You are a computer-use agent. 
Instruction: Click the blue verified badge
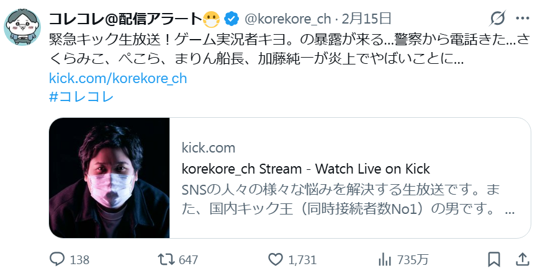[x=232, y=19]
